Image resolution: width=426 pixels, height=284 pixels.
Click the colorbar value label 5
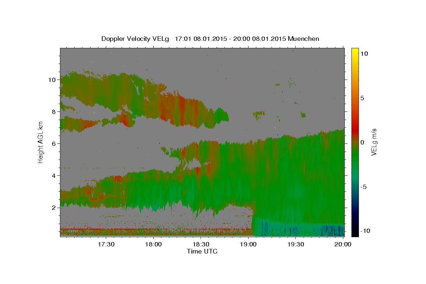362,98
